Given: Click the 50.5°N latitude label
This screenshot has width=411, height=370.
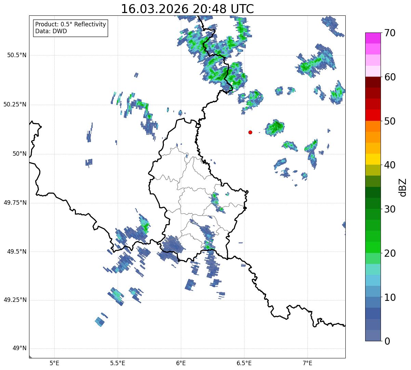Looking at the screenshot, I should (x=17, y=55).
